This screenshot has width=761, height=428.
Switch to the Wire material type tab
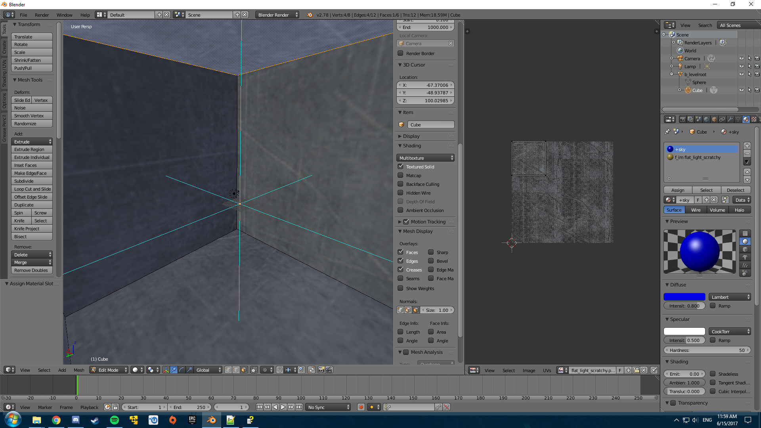[696, 210]
